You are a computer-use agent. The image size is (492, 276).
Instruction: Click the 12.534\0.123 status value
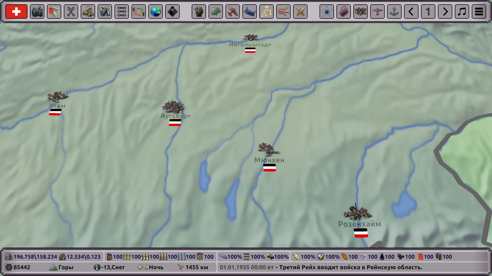(84, 257)
